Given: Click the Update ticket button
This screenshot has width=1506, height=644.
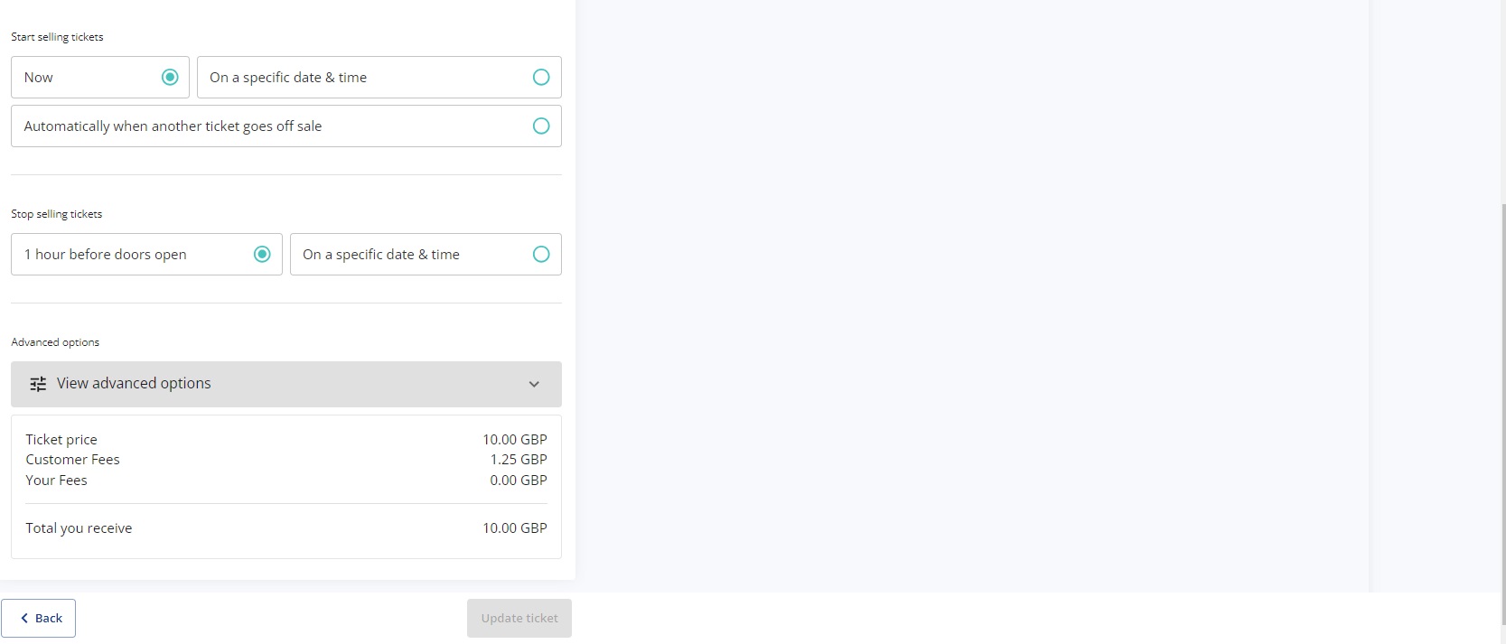Looking at the screenshot, I should coord(519,619).
